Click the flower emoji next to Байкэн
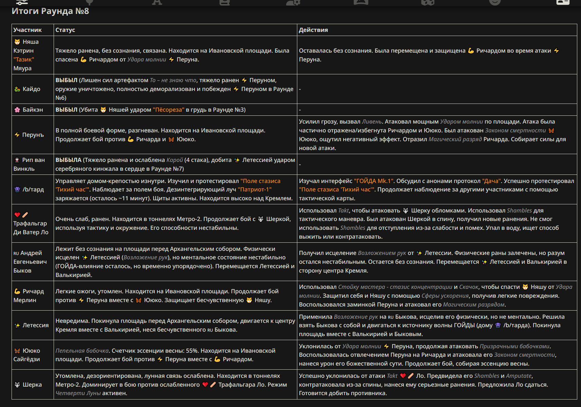Viewport: 581px width, 407px height. point(17,110)
